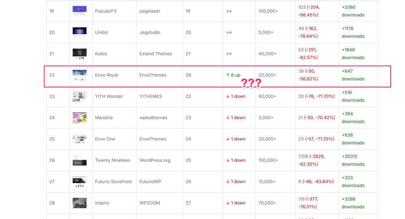The height and width of the screenshot is (219, 405).
Task: Click the '1 down' indicator for YITH Wonder
Action: pos(236,96)
